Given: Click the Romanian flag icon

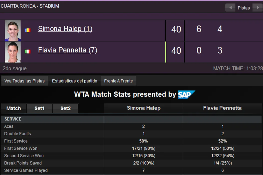Looking at the screenshot, I should pos(28,30).
